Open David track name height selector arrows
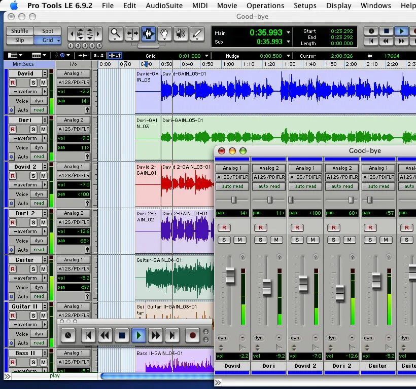The image size is (416, 389). tap(45, 73)
